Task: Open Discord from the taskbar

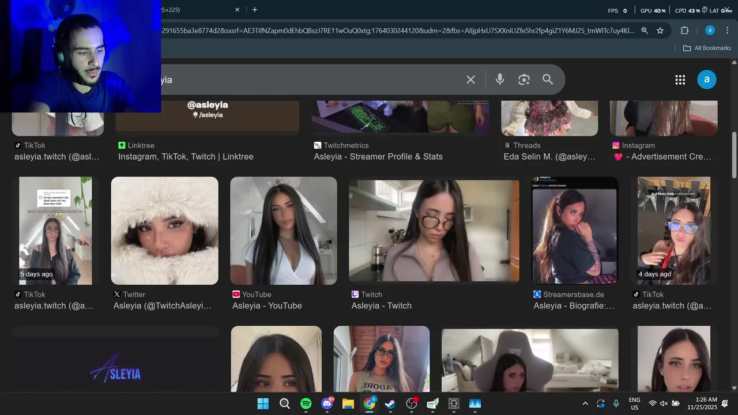Action: [x=327, y=403]
